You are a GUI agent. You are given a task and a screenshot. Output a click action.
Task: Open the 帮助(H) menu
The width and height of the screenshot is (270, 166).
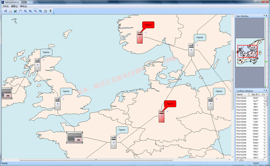point(23,6)
